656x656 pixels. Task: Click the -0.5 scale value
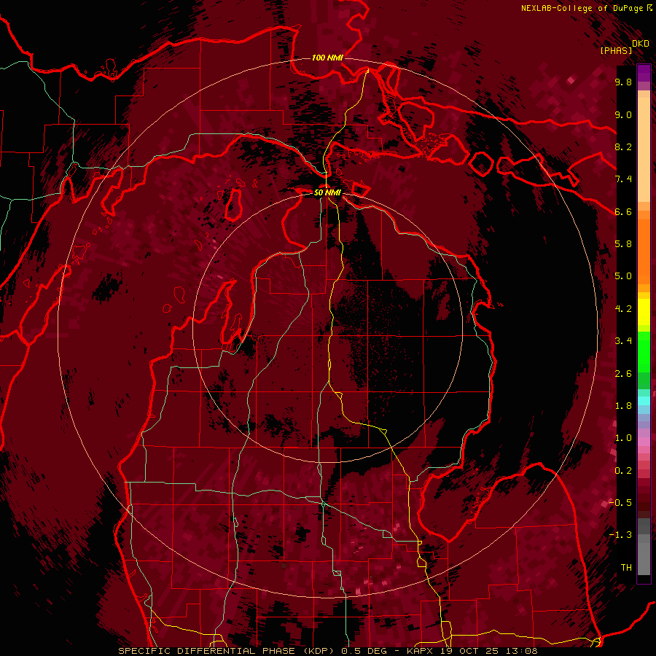(620, 503)
